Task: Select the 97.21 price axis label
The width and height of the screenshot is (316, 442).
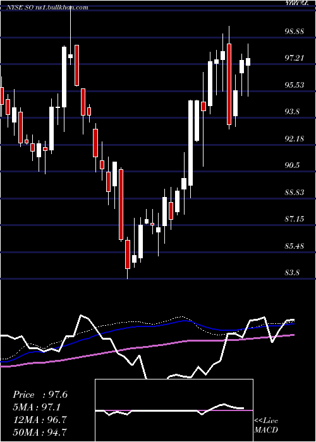Action: pyautogui.click(x=295, y=58)
